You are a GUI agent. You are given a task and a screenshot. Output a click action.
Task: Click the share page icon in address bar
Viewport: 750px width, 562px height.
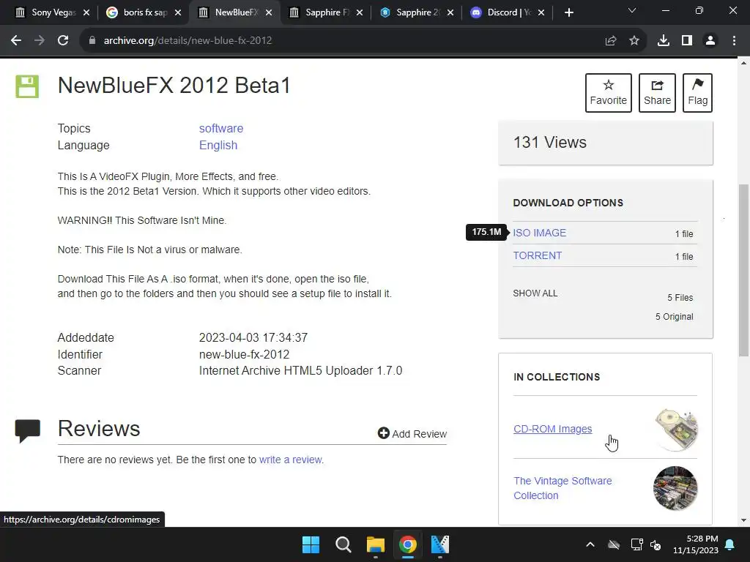[611, 41]
